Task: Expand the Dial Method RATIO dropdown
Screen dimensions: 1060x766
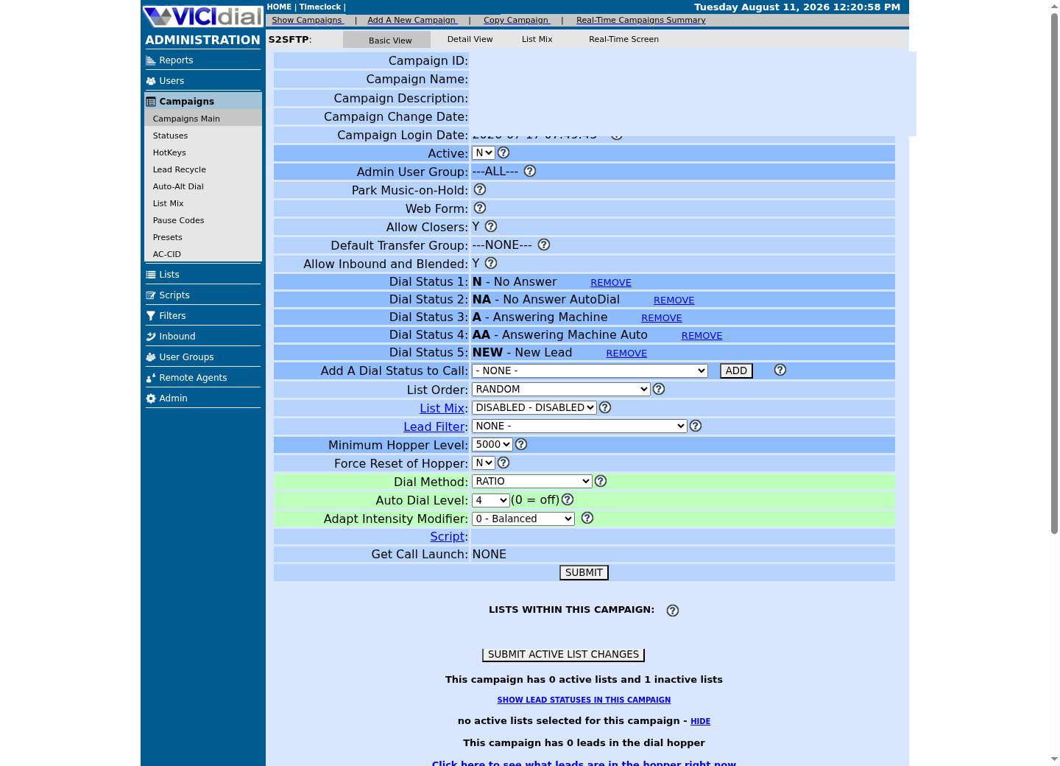Action: 532,481
